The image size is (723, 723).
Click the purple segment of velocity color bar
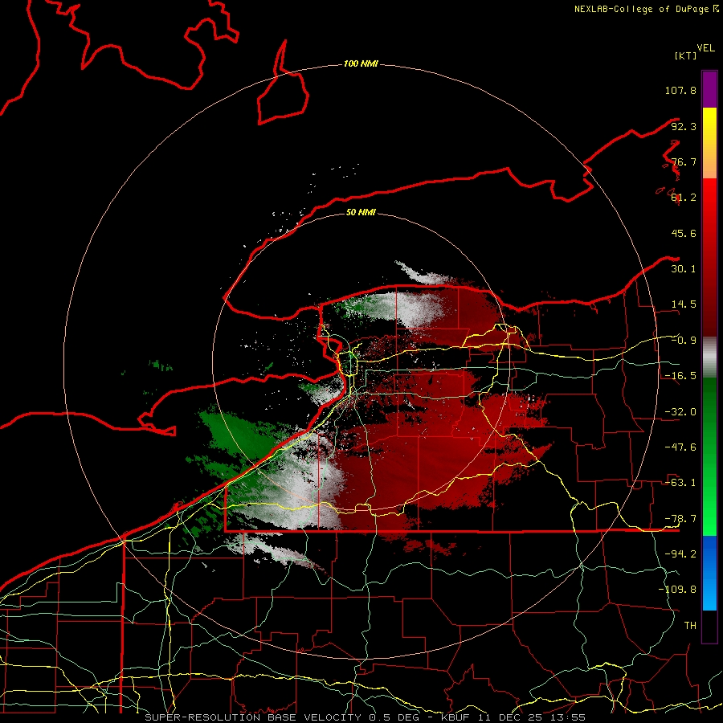tap(709, 89)
